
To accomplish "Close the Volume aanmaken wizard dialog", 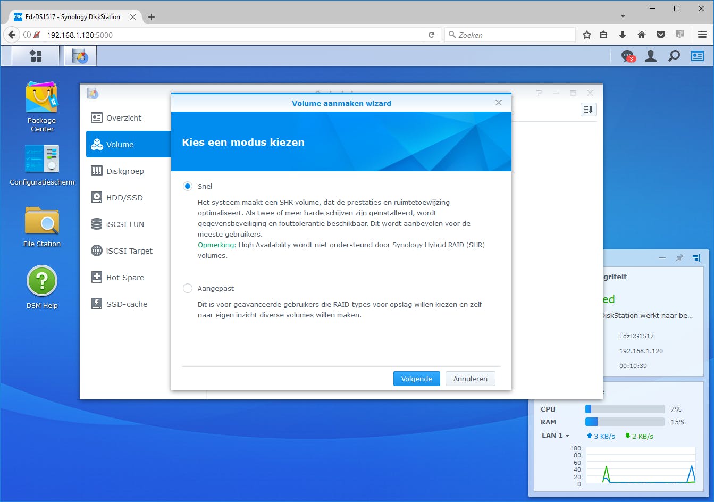I will pos(499,103).
